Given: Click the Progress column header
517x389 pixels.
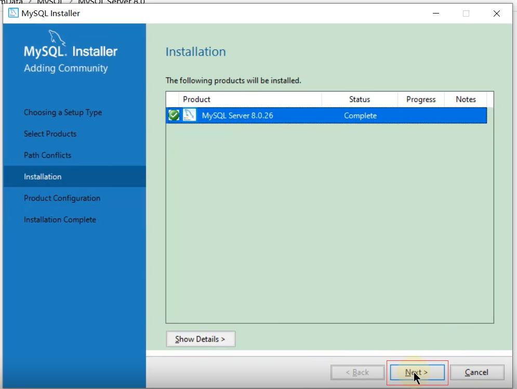Looking at the screenshot, I should pos(421,99).
